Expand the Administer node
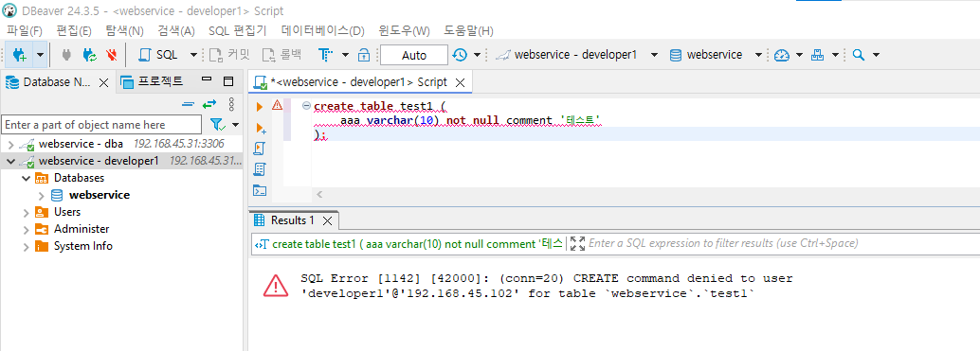This screenshot has width=980, height=351. tap(26, 229)
